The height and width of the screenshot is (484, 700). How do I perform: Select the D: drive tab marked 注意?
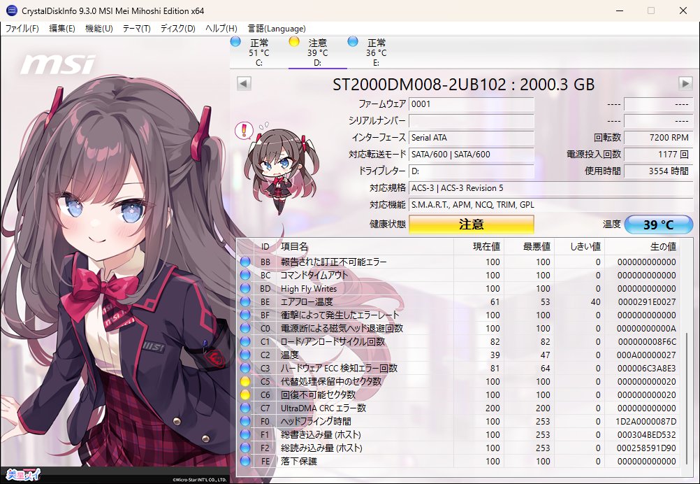[317, 52]
